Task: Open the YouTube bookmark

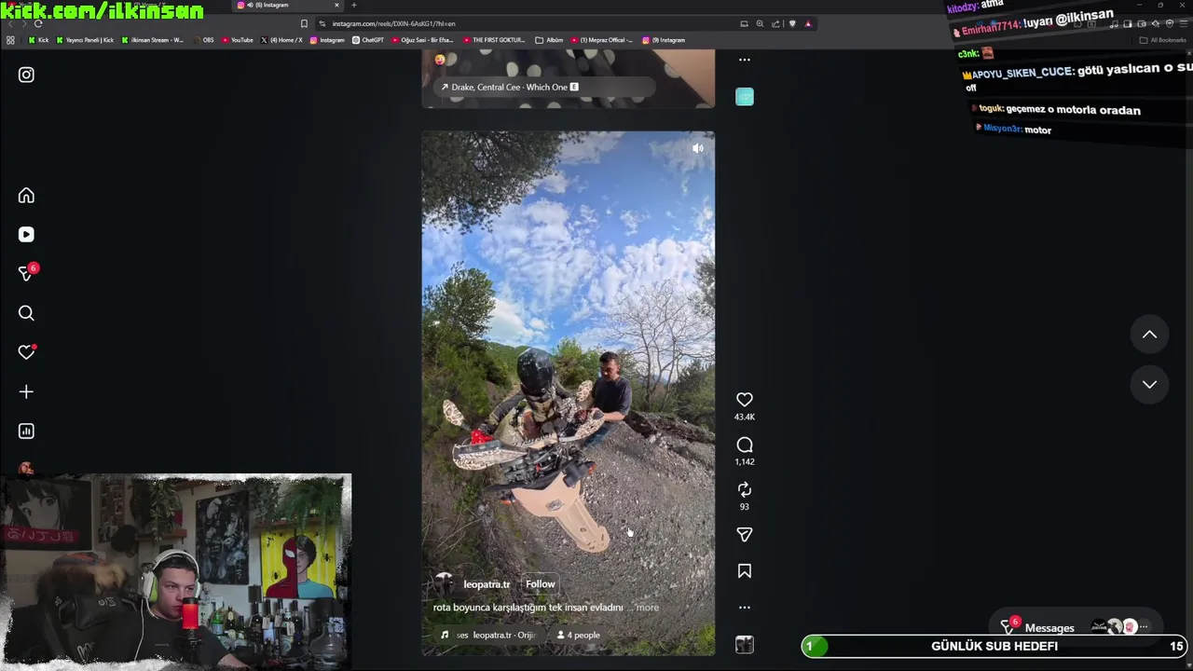Action: pyautogui.click(x=238, y=40)
